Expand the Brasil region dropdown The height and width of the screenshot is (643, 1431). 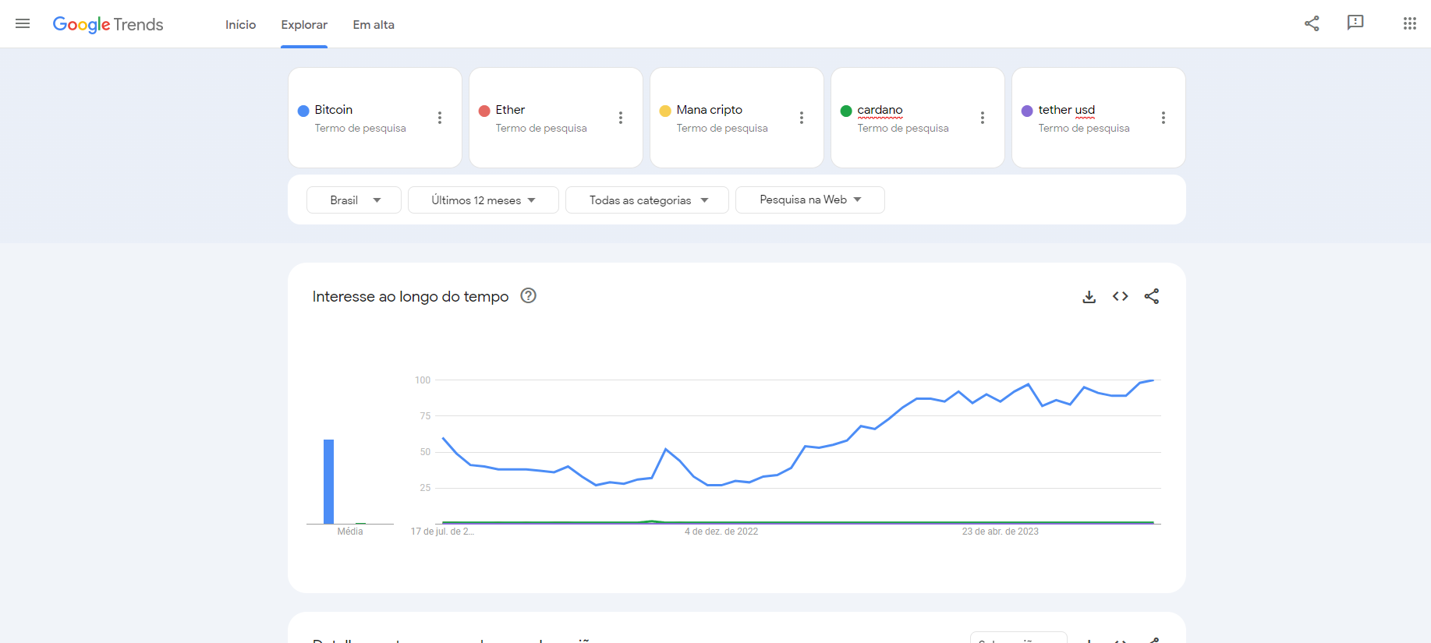tap(354, 200)
